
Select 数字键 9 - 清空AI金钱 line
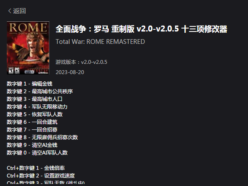(32, 145)
